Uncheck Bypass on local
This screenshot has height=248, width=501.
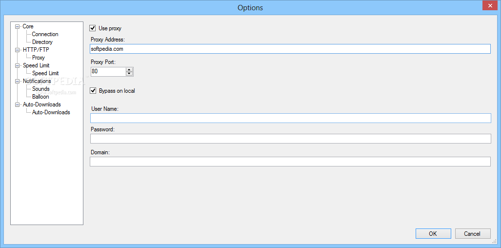coord(93,91)
